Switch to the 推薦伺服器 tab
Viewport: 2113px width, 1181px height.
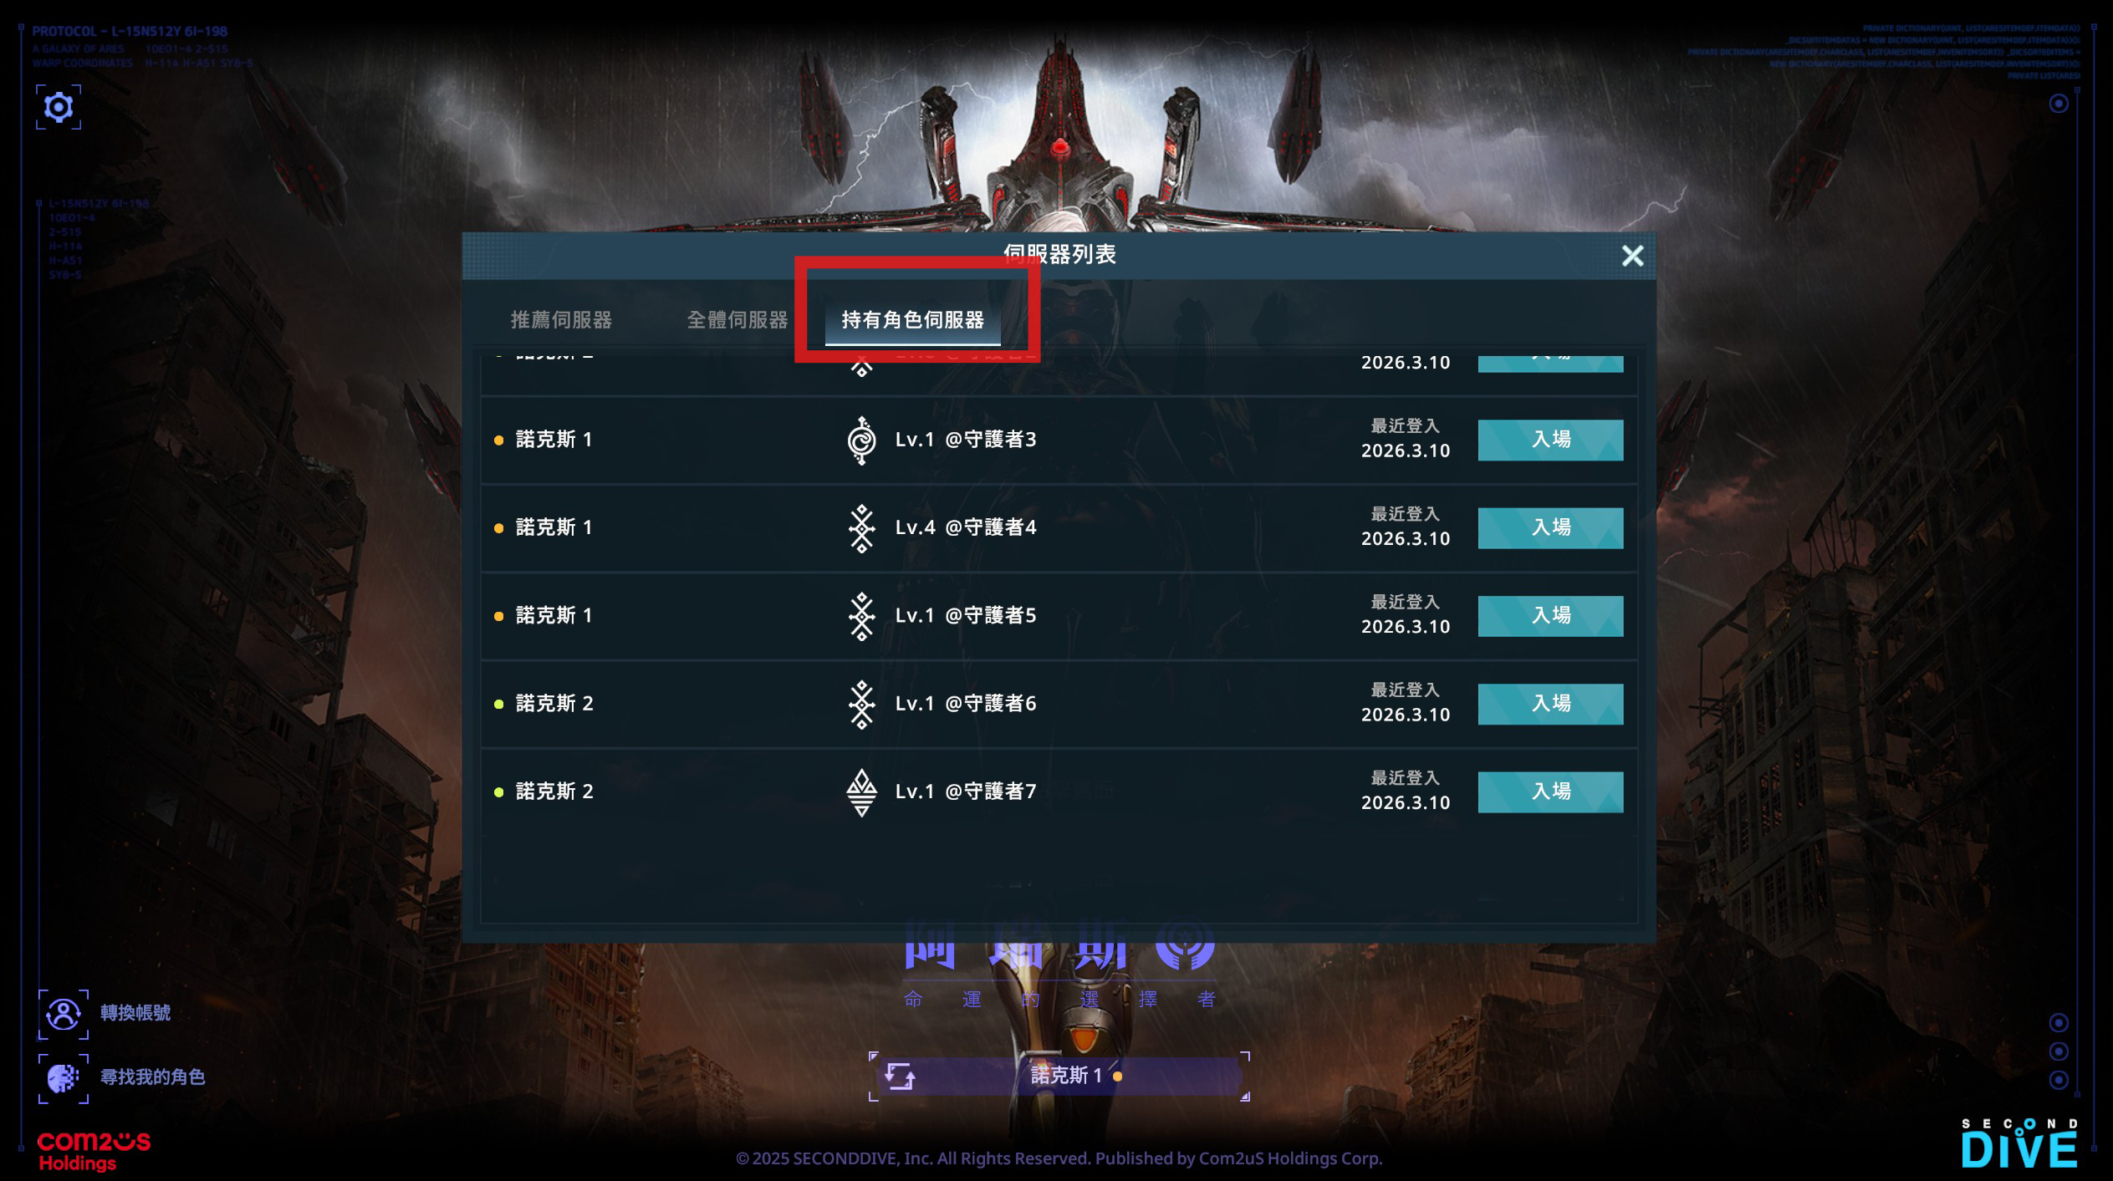(x=561, y=320)
